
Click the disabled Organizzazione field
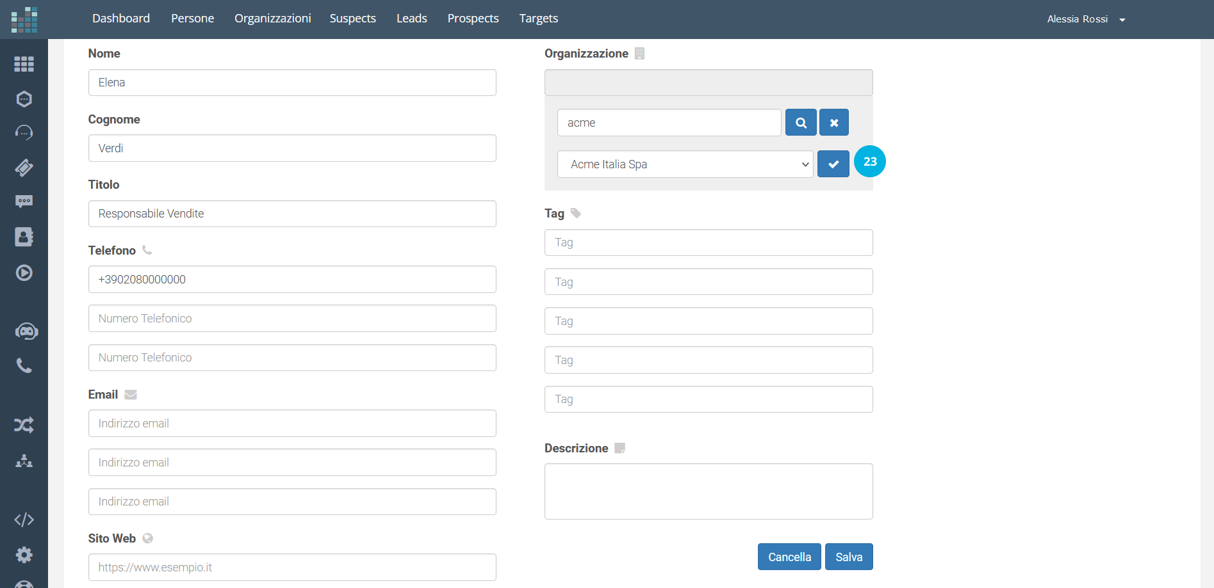709,83
